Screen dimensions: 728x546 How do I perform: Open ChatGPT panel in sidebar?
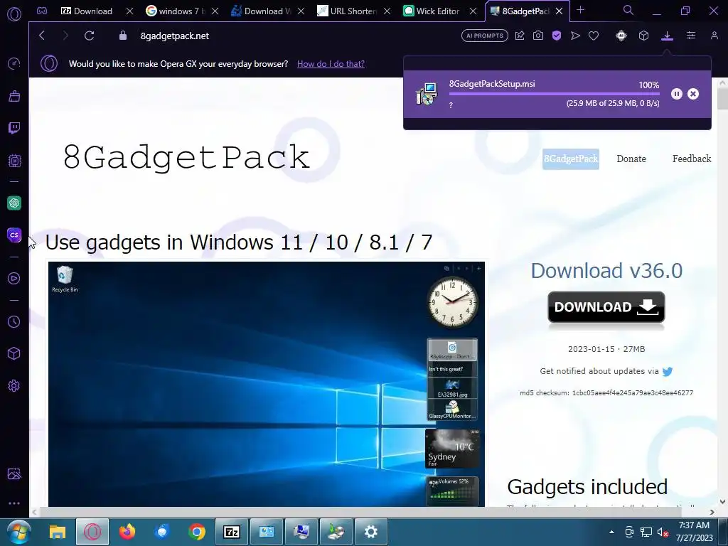[x=14, y=203]
